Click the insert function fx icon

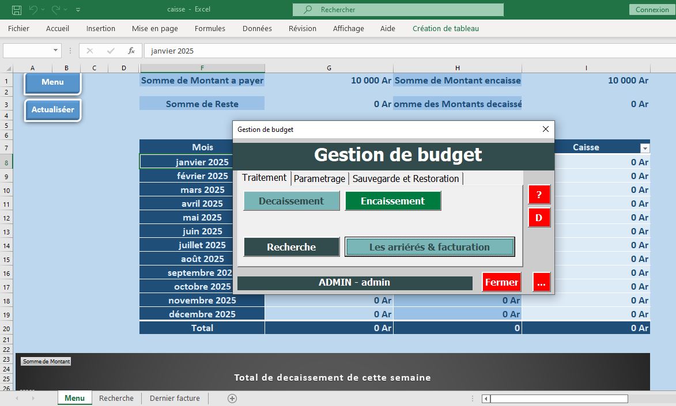coord(131,51)
